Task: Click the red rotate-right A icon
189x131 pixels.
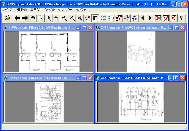Action: pos(158,18)
